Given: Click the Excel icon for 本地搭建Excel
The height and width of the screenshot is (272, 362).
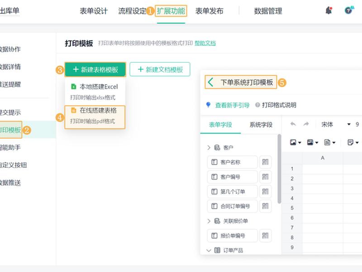Looking at the screenshot, I should tap(74, 87).
